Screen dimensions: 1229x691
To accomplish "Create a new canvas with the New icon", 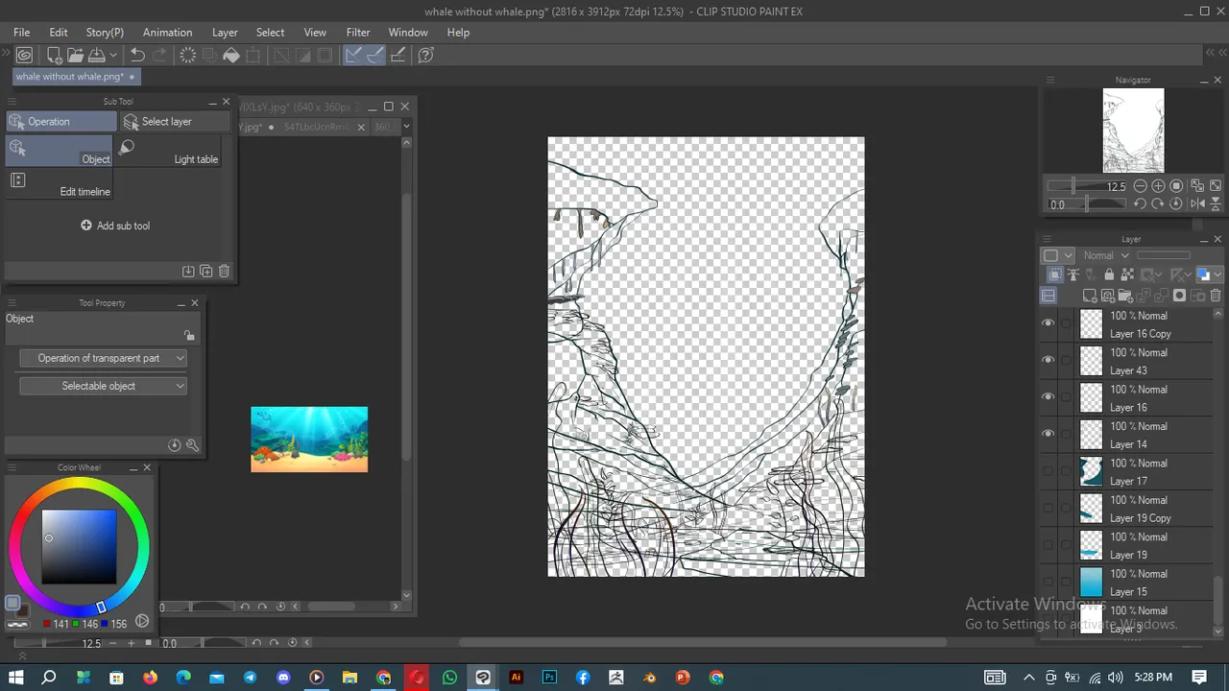I will pos(55,56).
